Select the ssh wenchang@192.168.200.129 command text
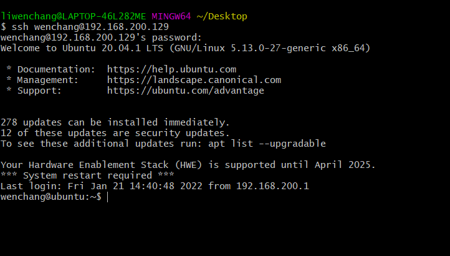Viewport: 450px width, 256px height. click(90, 27)
